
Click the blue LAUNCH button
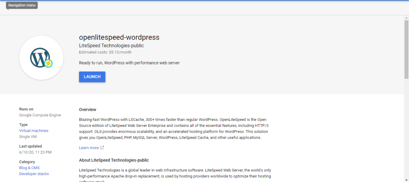92,77
